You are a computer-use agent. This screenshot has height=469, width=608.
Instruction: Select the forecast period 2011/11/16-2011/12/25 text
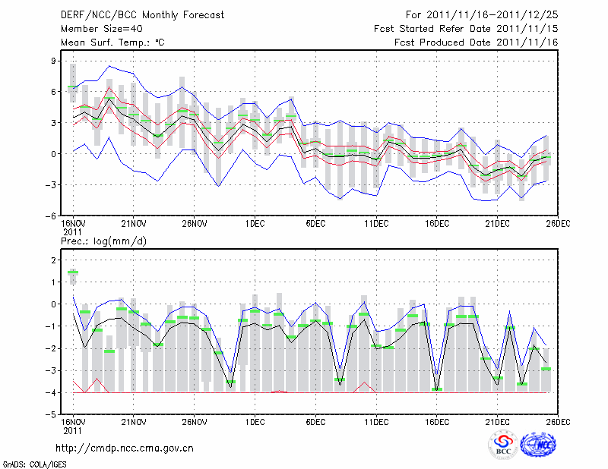pos(482,14)
